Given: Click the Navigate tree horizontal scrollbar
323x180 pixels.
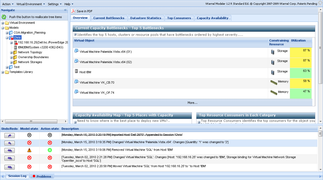Looking at the screenshot, I should [31, 122].
